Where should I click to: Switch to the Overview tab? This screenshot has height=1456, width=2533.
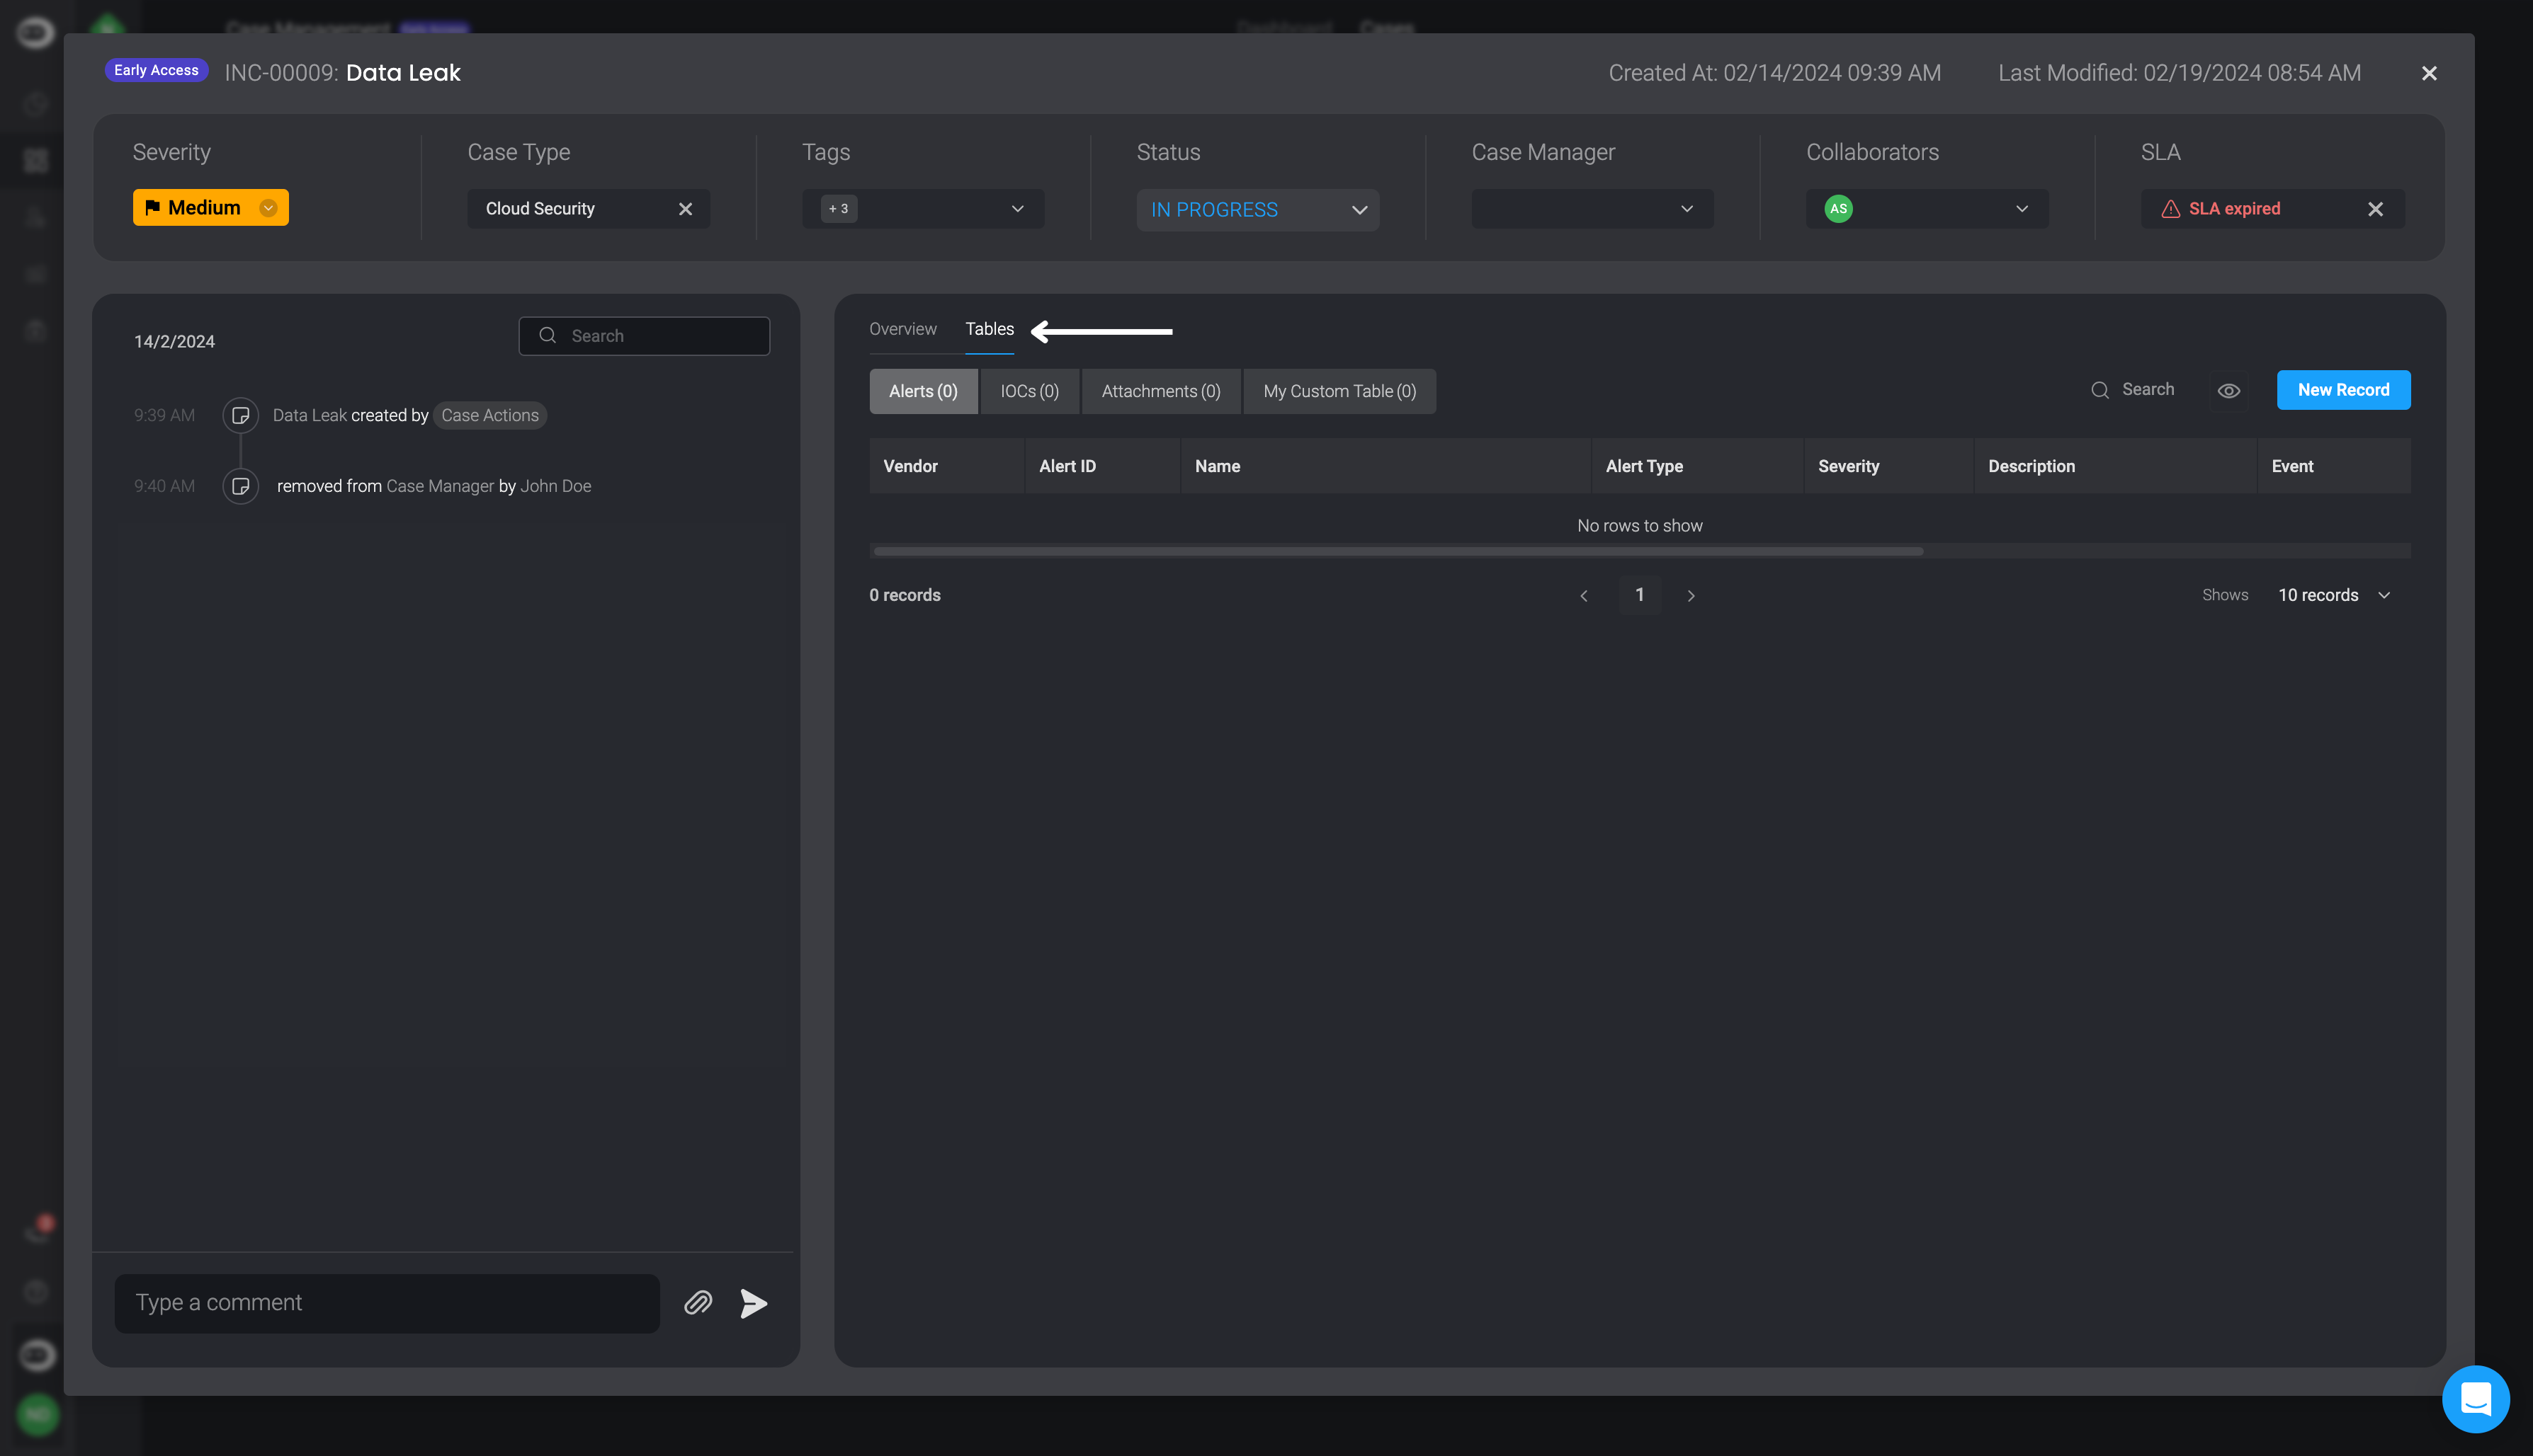pyautogui.click(x=902, y=329)
